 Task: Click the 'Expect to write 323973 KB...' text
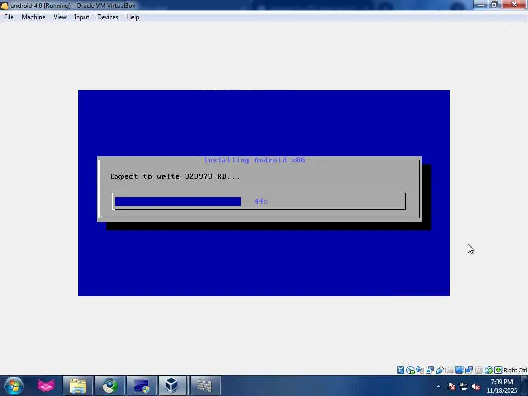(175, 176)
